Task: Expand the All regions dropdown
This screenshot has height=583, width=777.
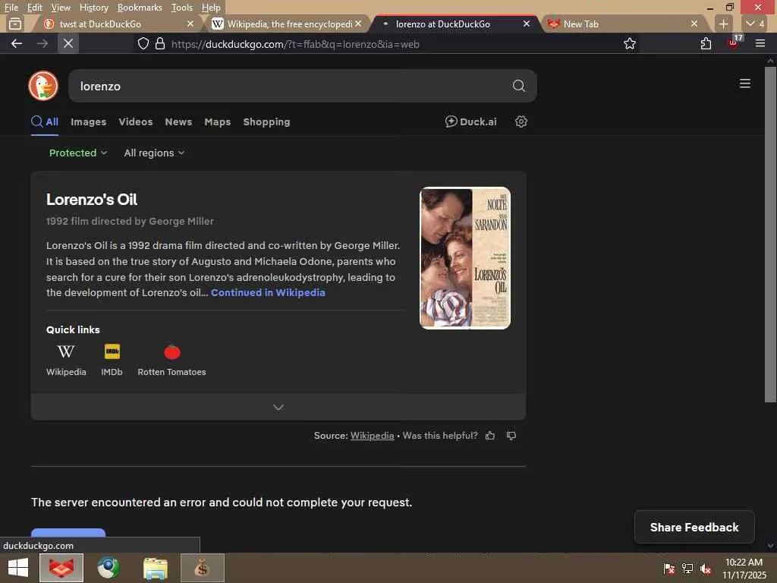Action: tap(154, 153)
